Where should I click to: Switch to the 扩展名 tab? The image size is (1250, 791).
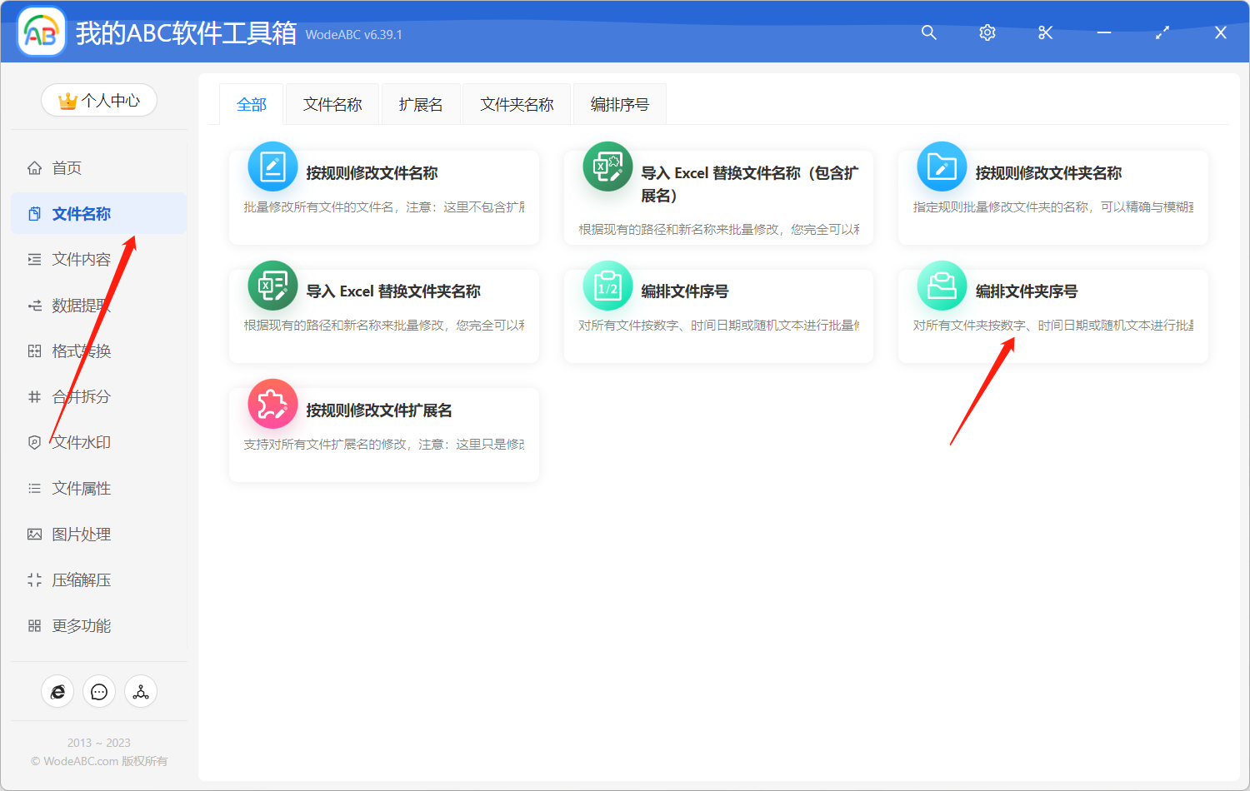click(421, 103)
